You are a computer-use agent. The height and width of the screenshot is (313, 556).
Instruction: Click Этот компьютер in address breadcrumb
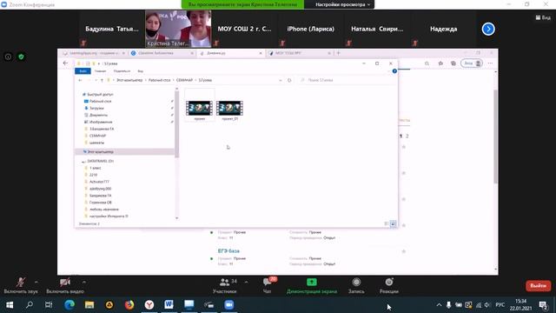[129, 80]
